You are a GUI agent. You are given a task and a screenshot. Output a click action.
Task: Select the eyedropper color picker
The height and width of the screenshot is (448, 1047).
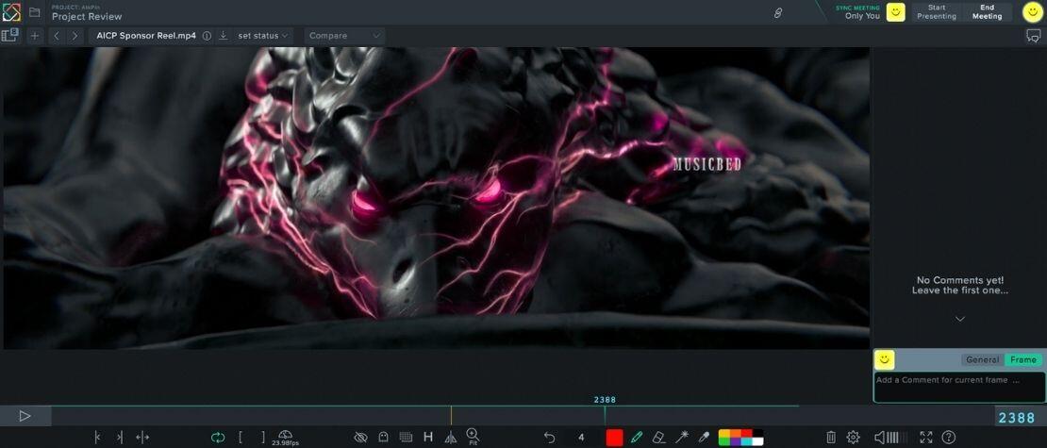[x=703, y=438]
